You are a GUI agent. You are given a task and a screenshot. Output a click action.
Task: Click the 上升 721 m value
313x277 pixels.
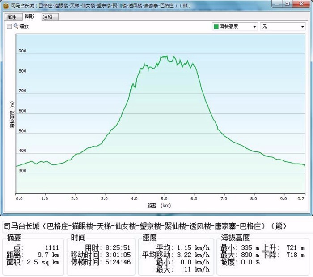(296, 248)
